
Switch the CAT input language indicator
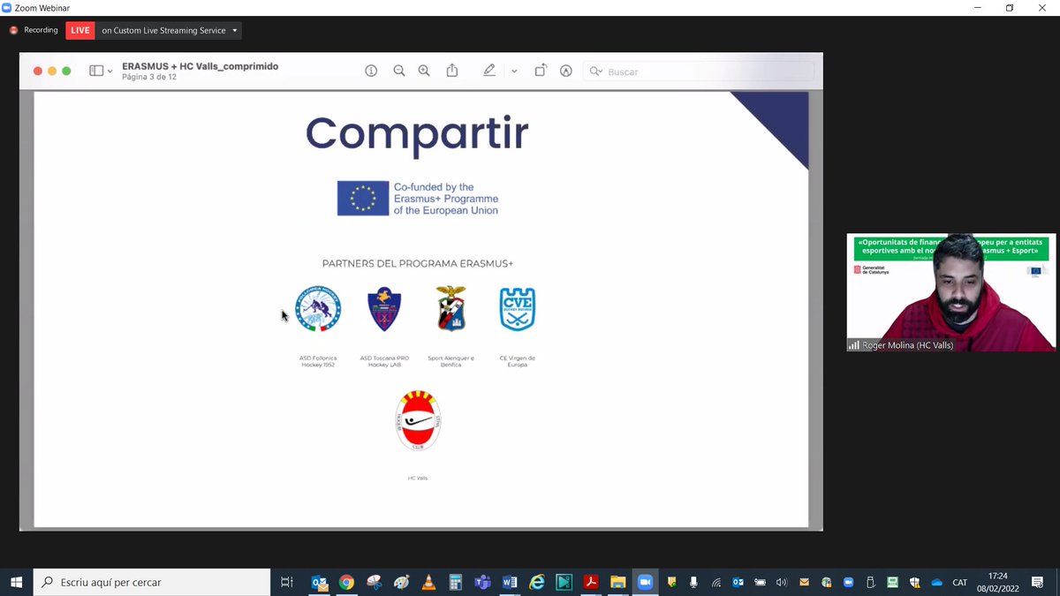(x=960, y=582)
